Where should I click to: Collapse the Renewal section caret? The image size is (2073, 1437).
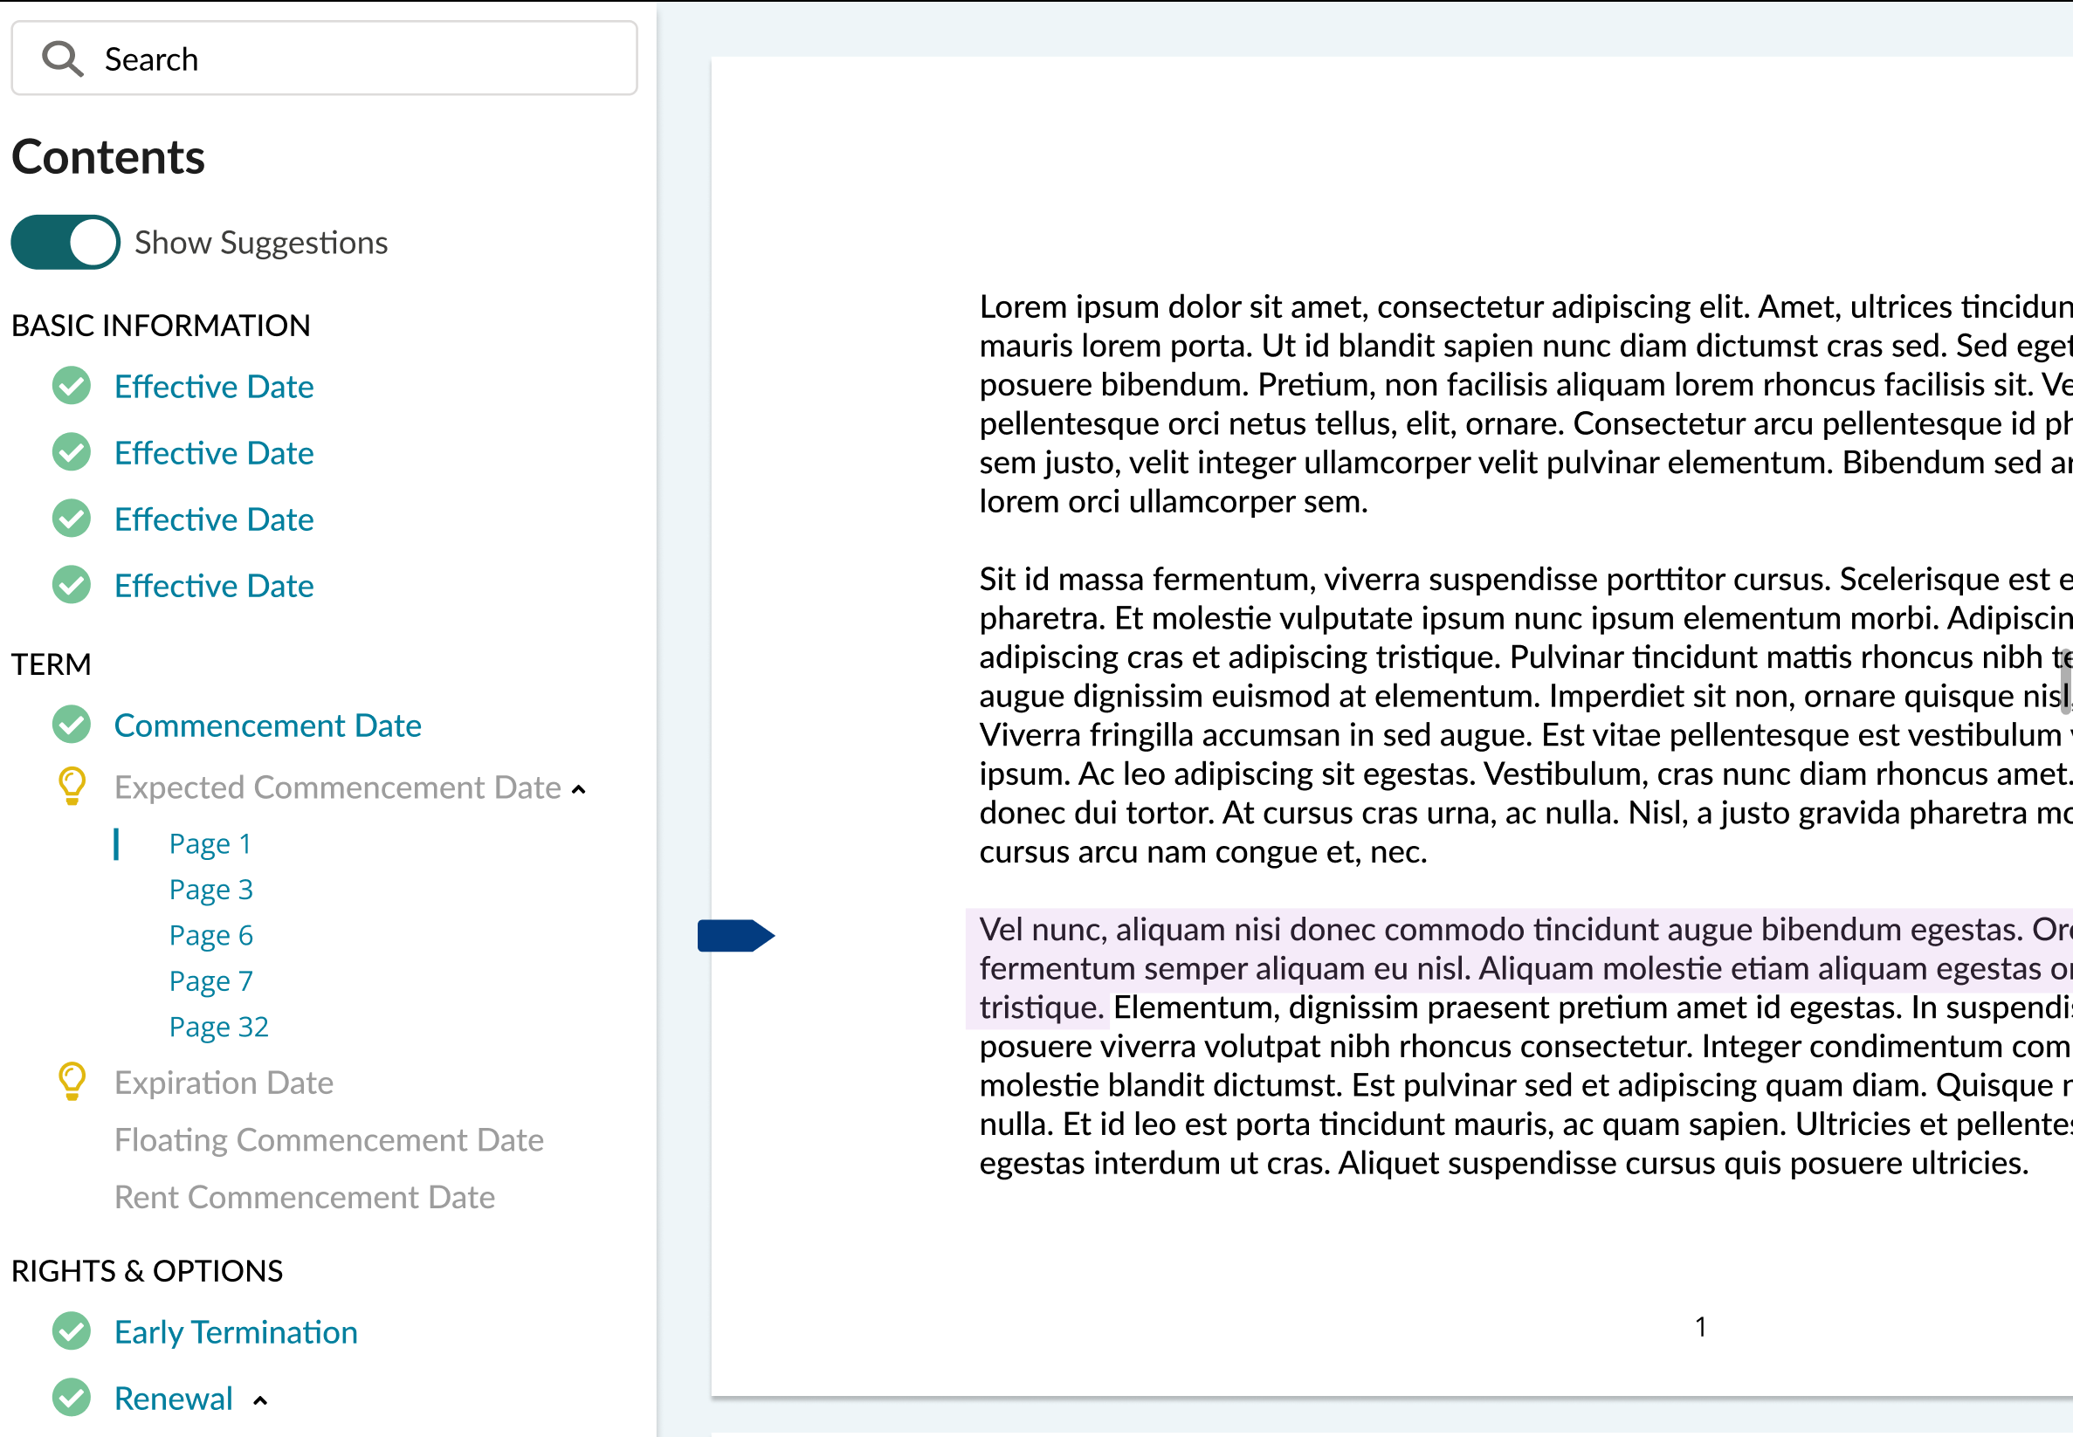click(260, 1400)
